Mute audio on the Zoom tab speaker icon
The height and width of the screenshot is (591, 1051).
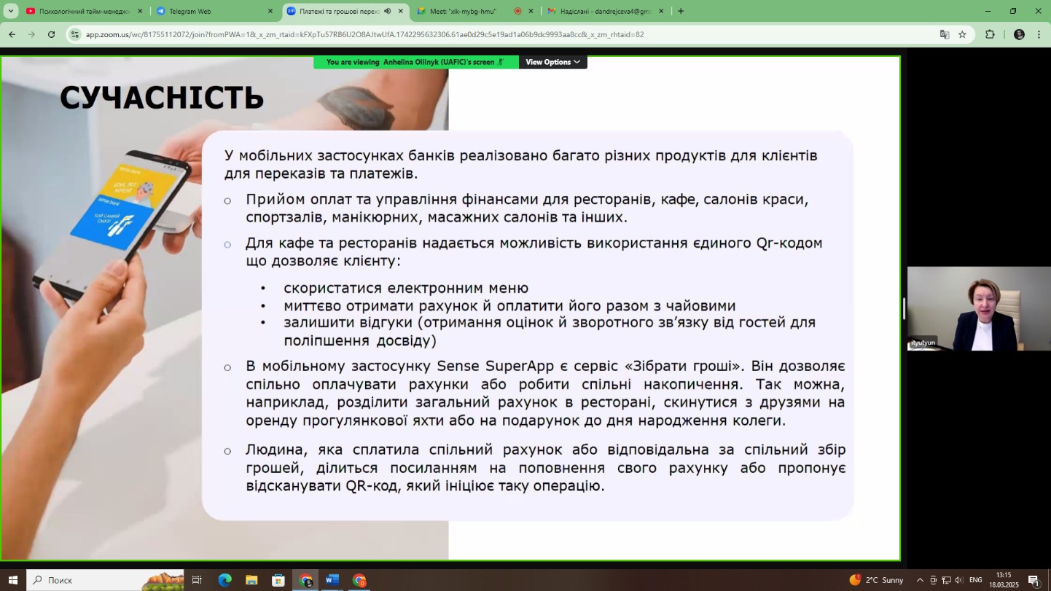click(387, 11)
